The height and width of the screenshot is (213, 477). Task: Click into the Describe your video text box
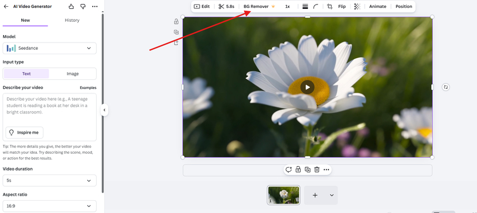point(50,117)
